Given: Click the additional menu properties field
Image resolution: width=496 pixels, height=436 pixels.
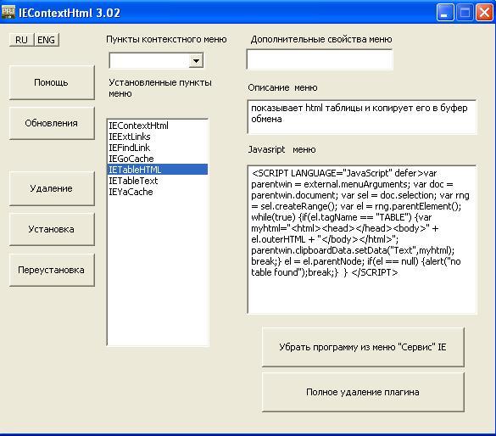Looking at the screenshot, I should pyautogui.click(x=320, y=59).
